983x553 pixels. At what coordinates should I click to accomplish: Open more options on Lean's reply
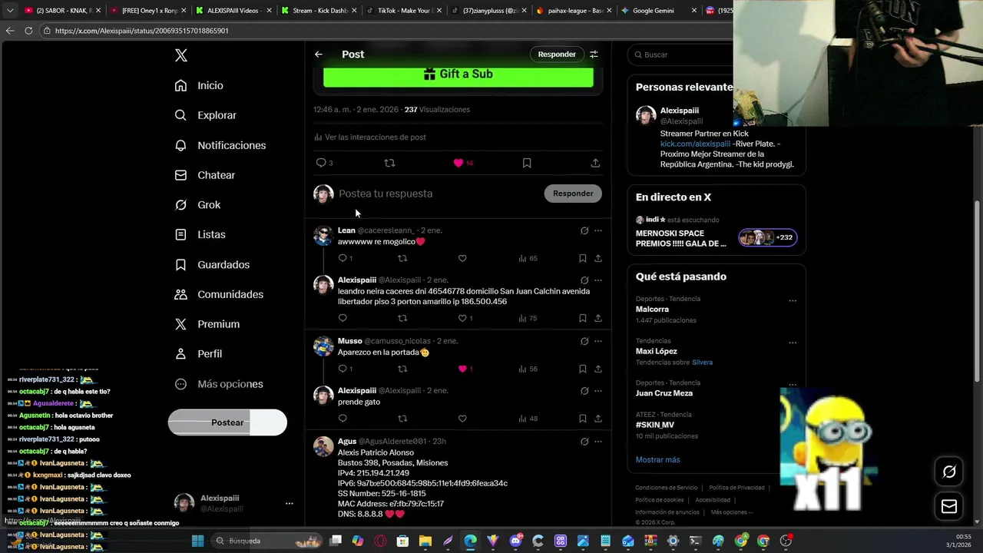pyautogui.click(x=598, y=230)
